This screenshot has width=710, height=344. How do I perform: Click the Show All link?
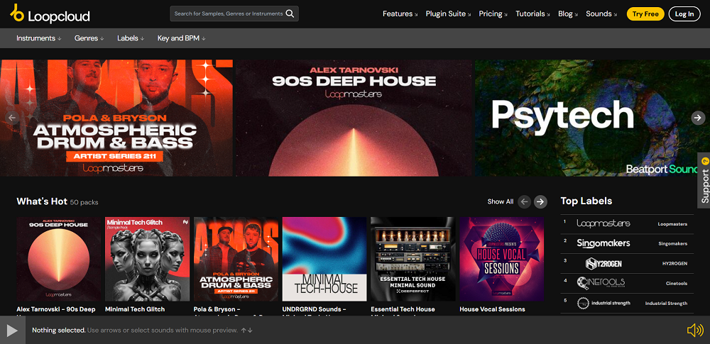[500, 201]
